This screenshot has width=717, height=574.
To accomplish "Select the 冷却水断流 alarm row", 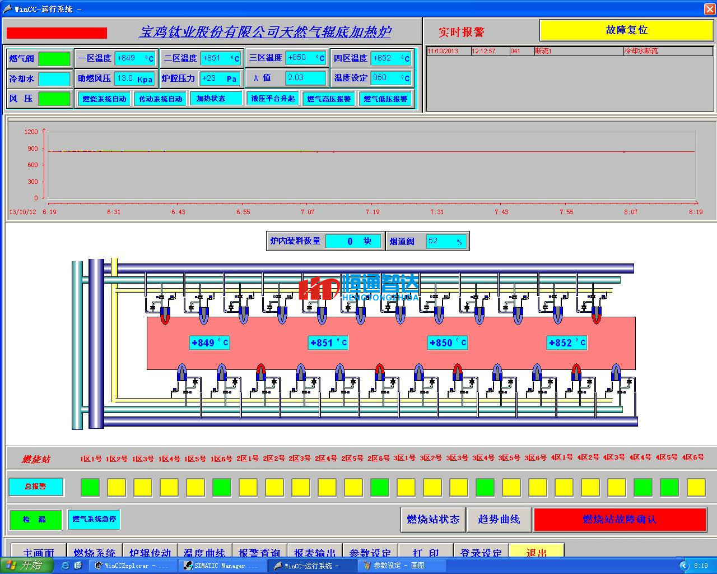I will (x=570, y=51).
